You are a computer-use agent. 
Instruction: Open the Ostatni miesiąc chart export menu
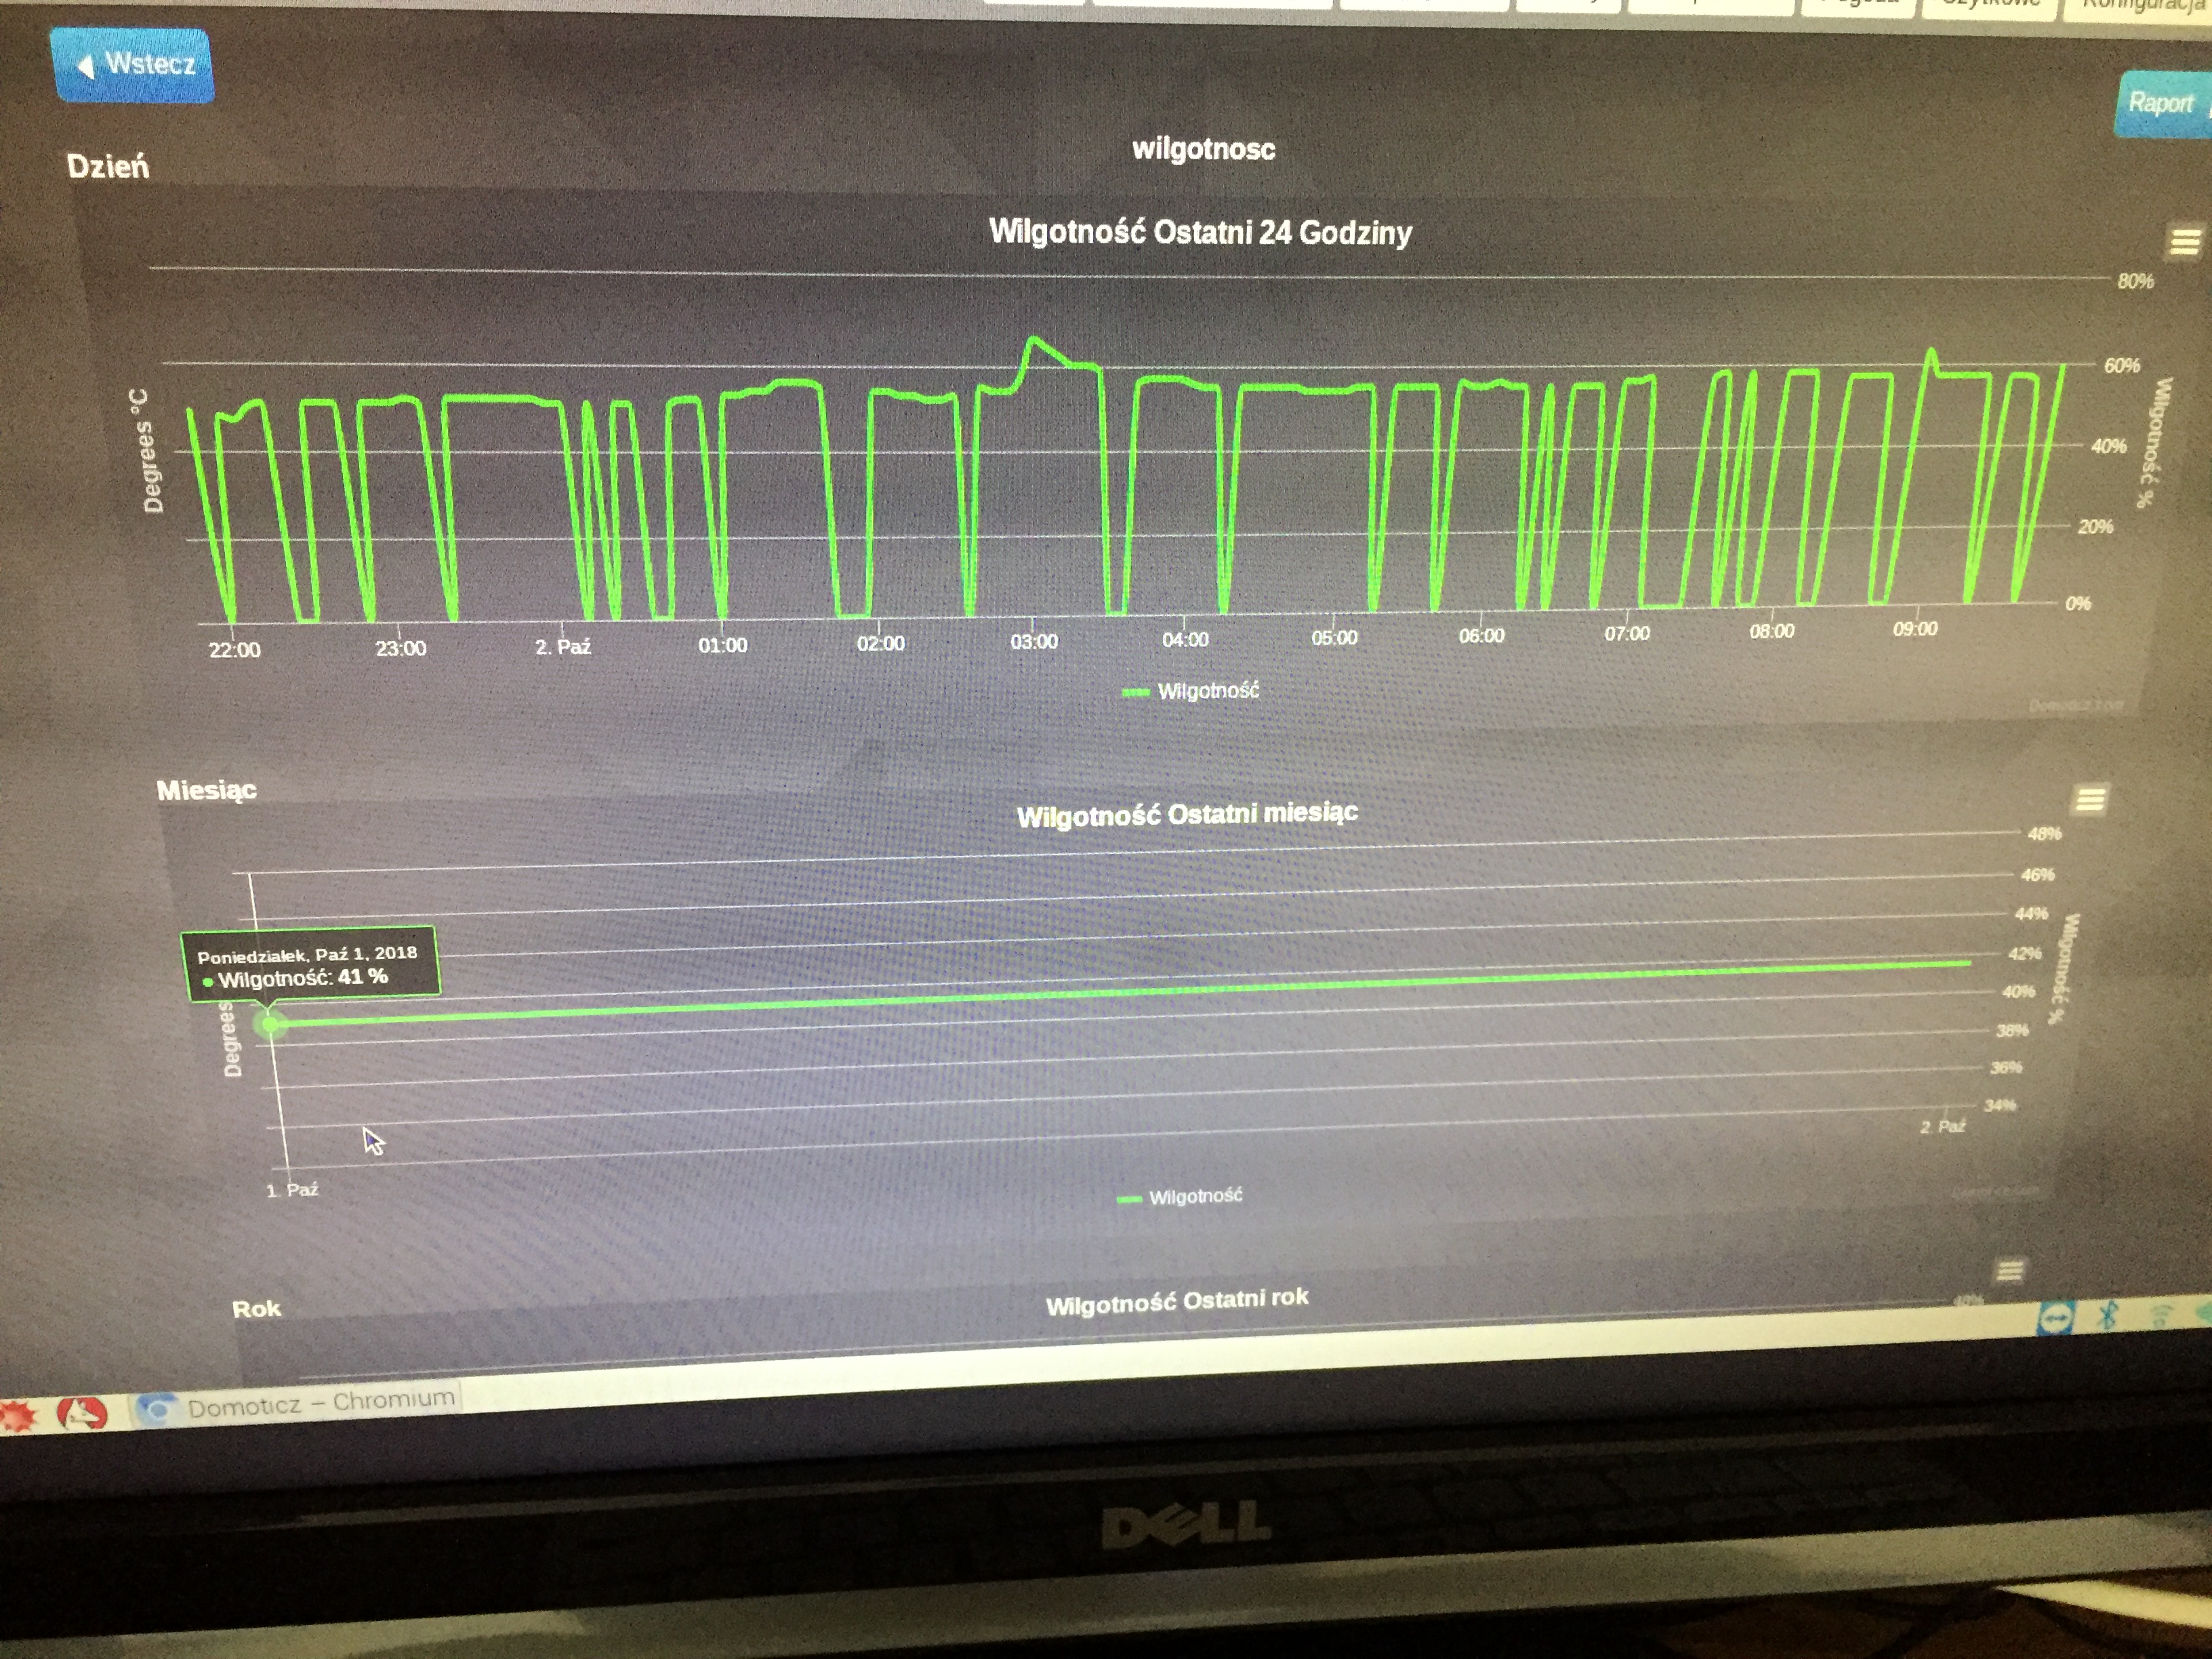pos(2090,799)
